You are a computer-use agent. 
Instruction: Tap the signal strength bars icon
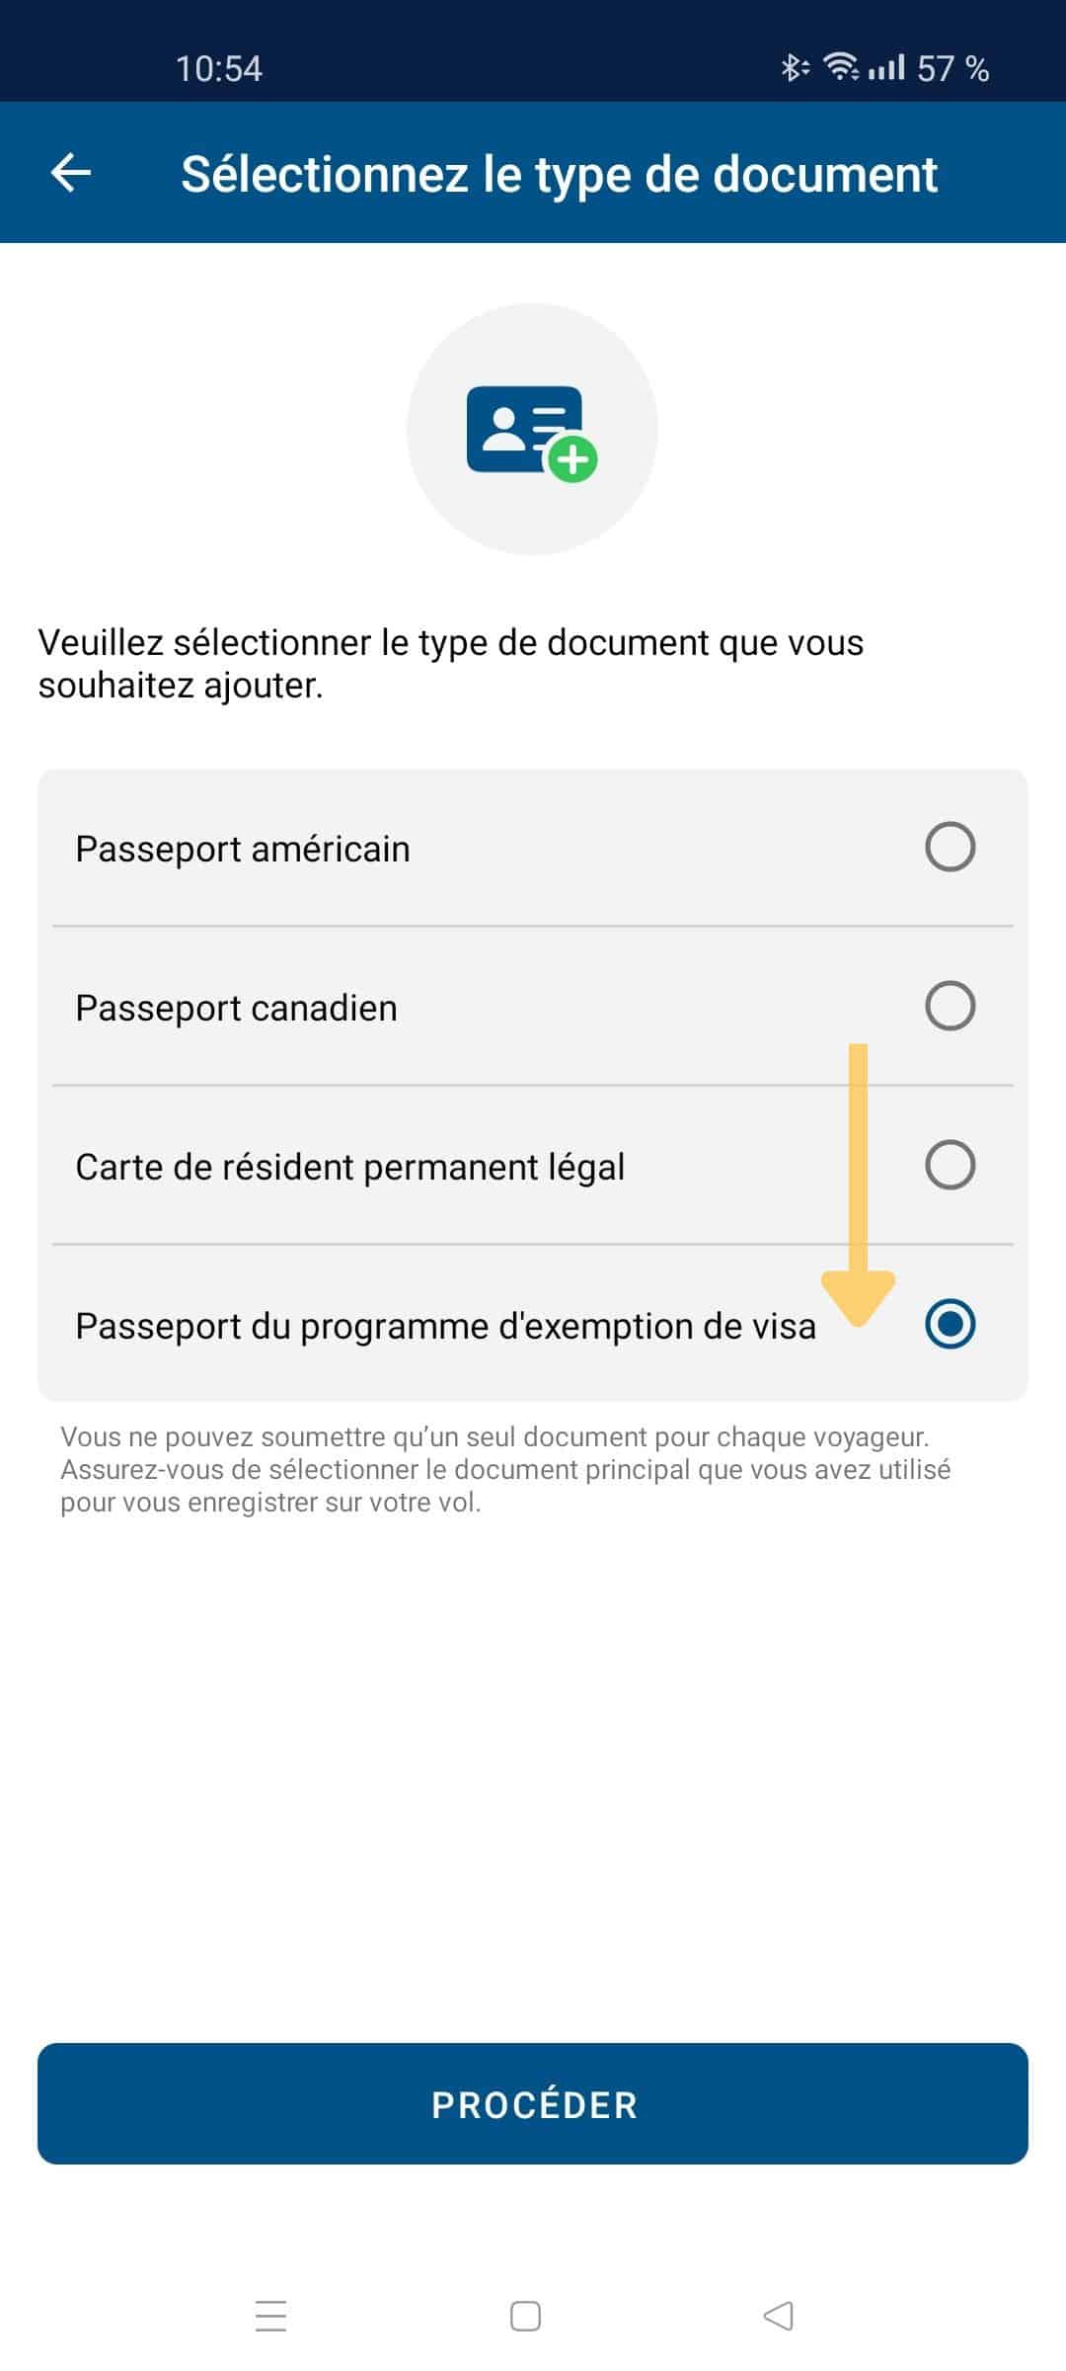(x=886, y=67)
